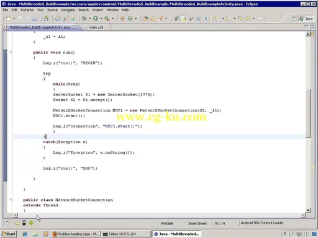
Task: Click the Next Annotation arrow icon
Action: tap(217, 19)
